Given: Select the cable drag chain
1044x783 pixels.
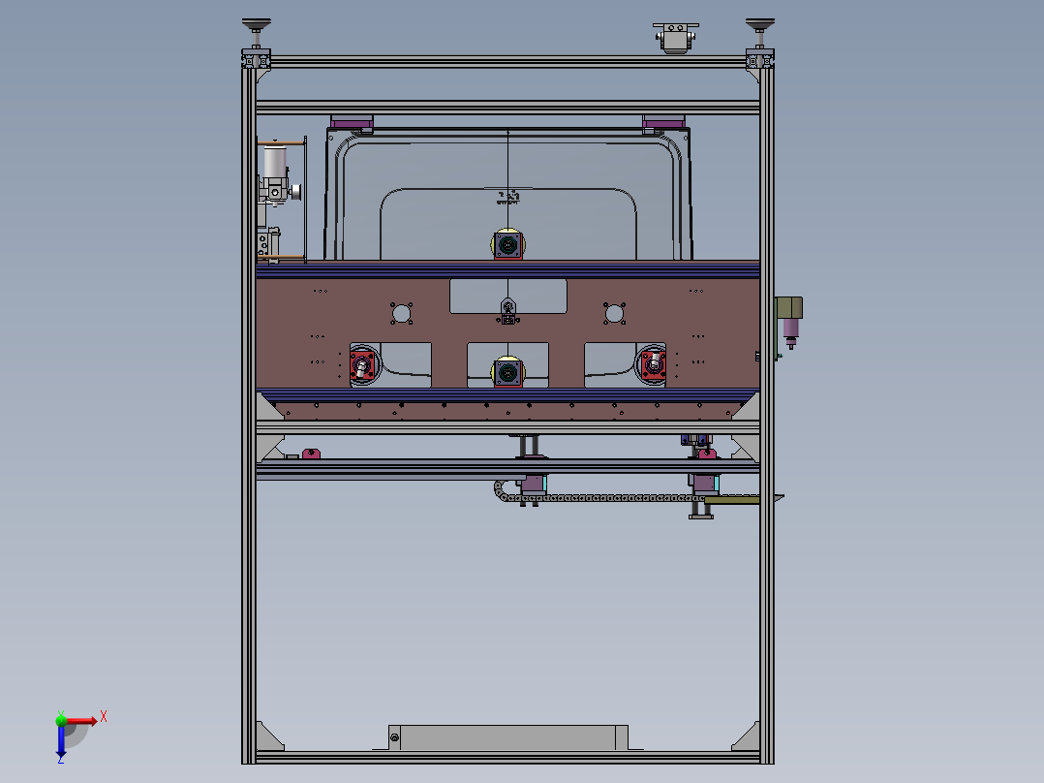Looking at the screenshot, I should pyautogui.click(x=599, y=496).
